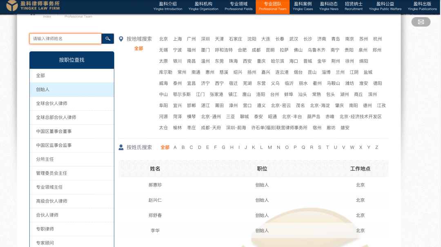Viewport: 441px width, 247px height.
Task: Click the Yingke Law Firm logo
Action: pyautogui.click(x=33, y=6)
